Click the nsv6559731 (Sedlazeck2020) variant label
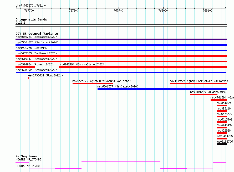Screen dimensions: 234x172 tap(36, 37)
